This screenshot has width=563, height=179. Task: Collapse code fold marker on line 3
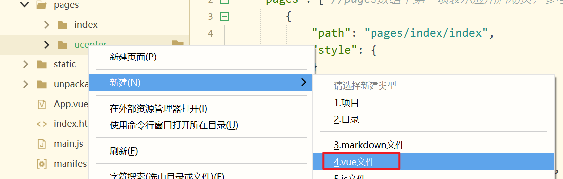224,16
